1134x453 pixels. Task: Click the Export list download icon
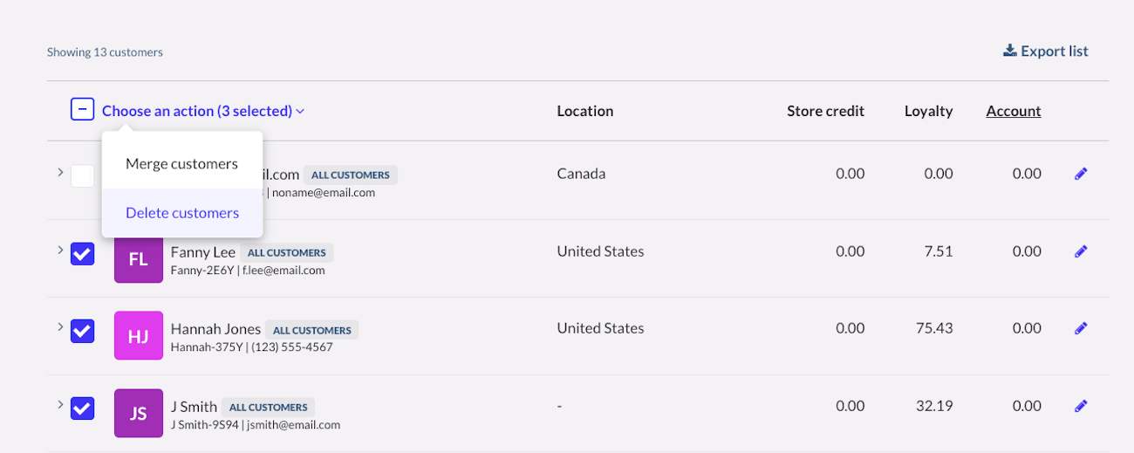[x=1010, y=51]
